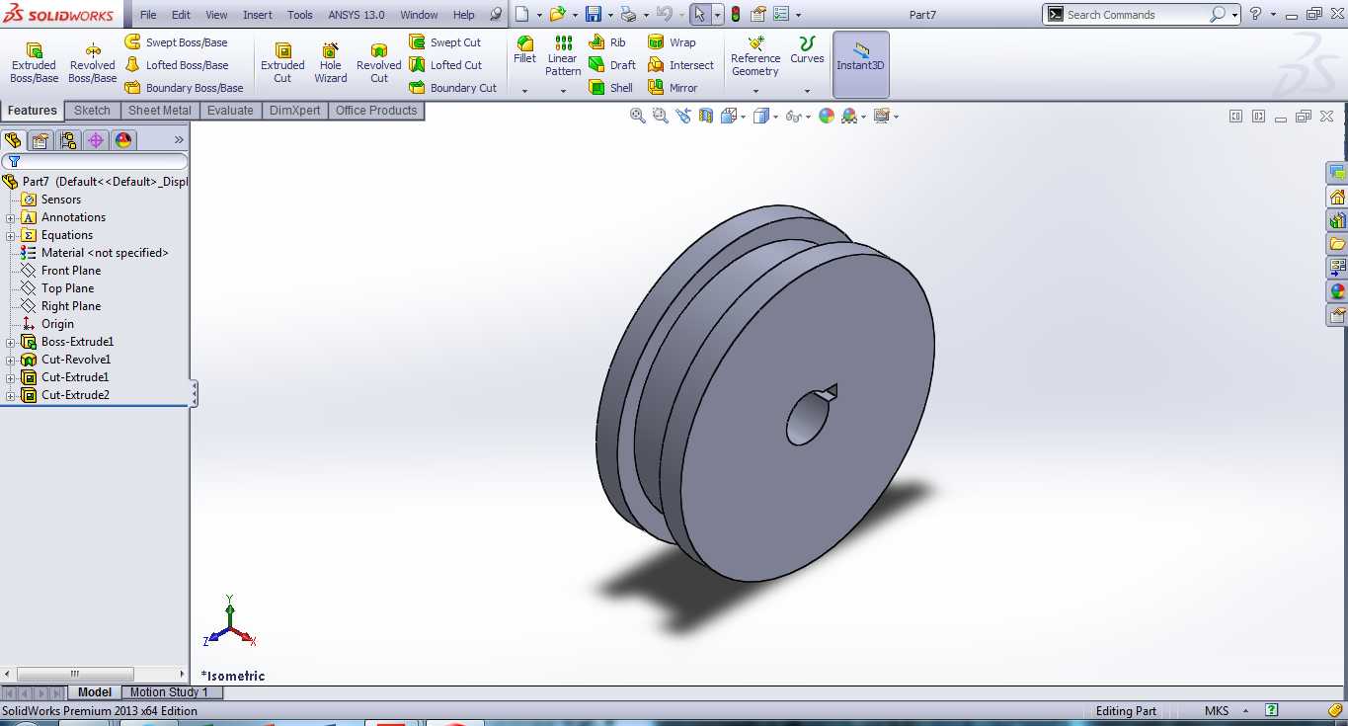This screenshot has height=726, width=1348.
Task: Open the Appearances task pane tab
Action: 1337,291
